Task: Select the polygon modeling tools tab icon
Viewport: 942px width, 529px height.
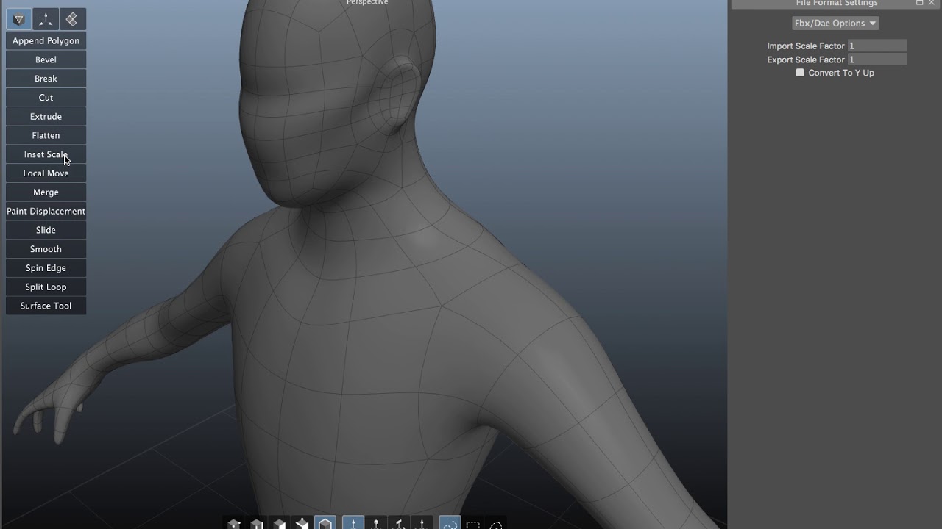Action: (19, 19)
